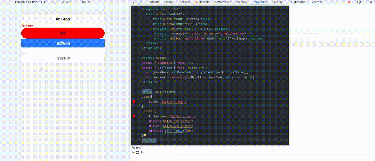
Task: Click the 跟随系统 button
Action: click(63, 59)
